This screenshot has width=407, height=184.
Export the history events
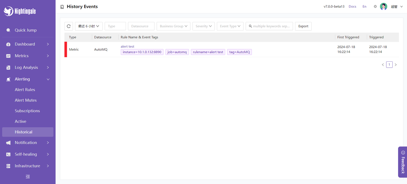[303, 26]
